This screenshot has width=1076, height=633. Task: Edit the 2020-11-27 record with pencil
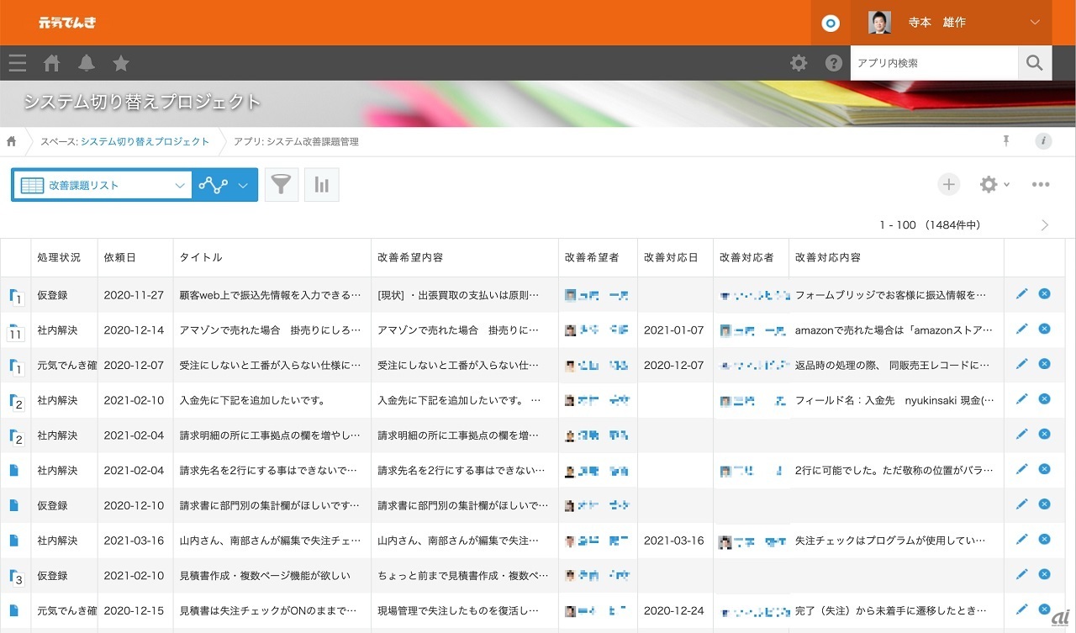pyautogui.click(x=1021, y=293)
